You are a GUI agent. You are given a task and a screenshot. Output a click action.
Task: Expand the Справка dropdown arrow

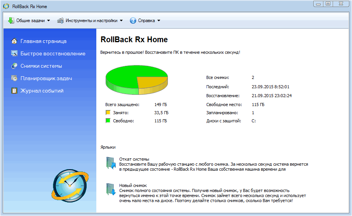point(159,21)
